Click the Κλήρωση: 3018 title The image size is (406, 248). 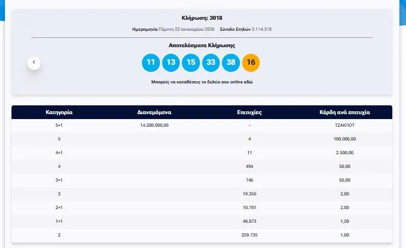click(x=202, y=18)
